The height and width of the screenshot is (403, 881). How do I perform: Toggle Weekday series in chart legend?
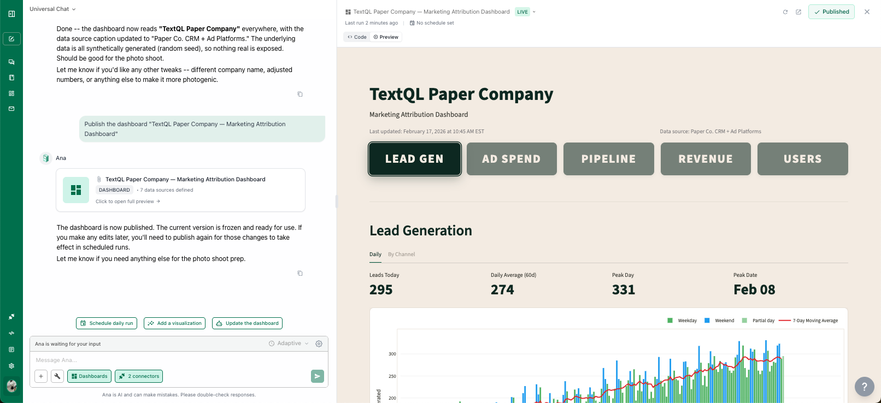tap(682, 321)
